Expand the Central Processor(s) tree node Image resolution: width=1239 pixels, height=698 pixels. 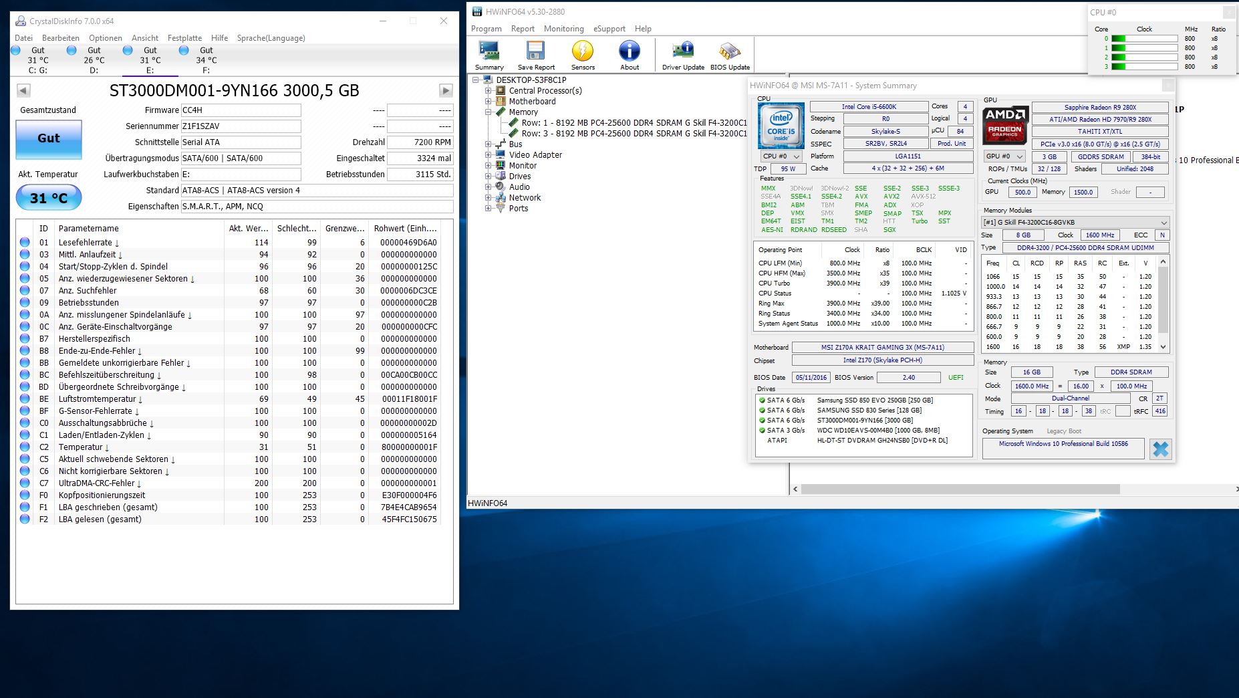click(x=488, y=91)
